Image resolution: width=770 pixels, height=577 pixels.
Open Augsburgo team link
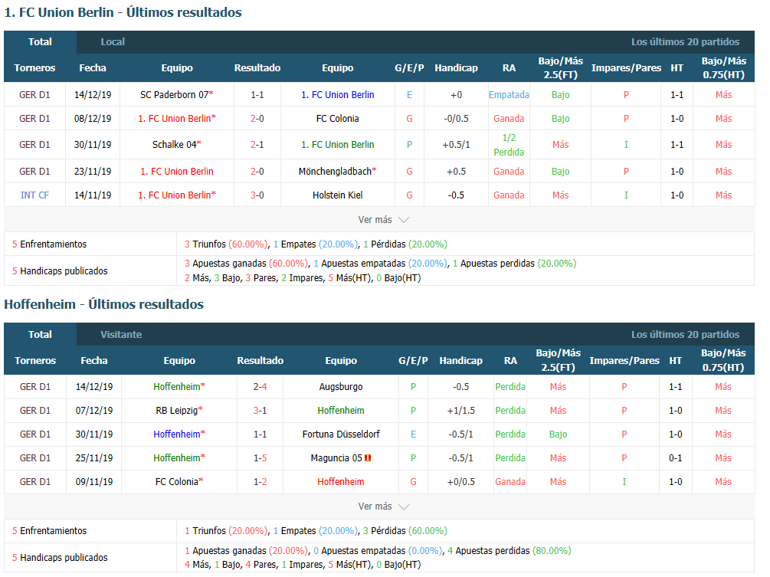click(x=341, y=386)
